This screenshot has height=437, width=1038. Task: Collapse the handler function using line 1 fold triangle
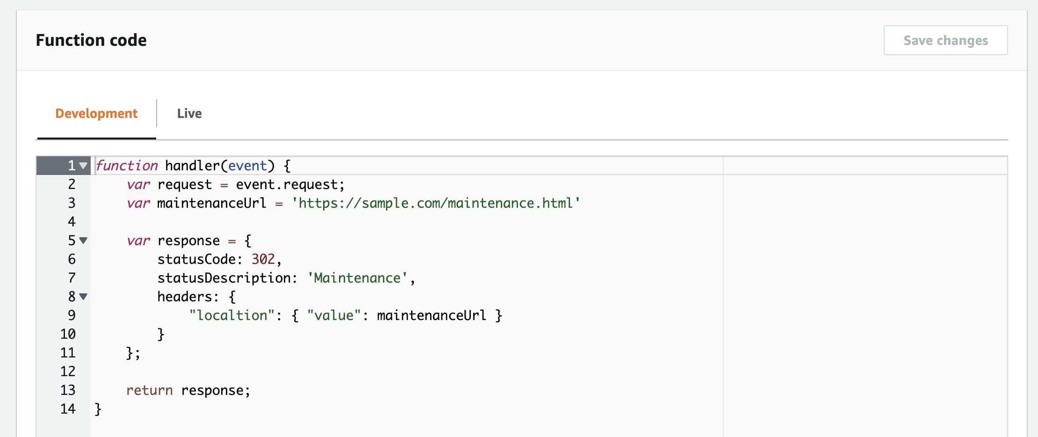(x=82, y=166)
